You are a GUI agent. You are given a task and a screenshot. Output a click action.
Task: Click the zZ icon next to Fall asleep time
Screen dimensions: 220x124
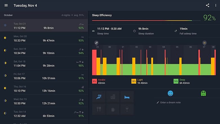point(176,31)
